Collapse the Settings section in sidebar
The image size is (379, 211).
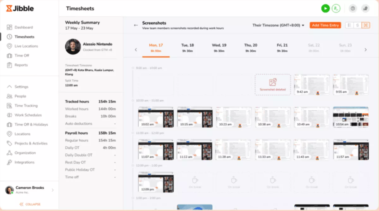[9, 87]
